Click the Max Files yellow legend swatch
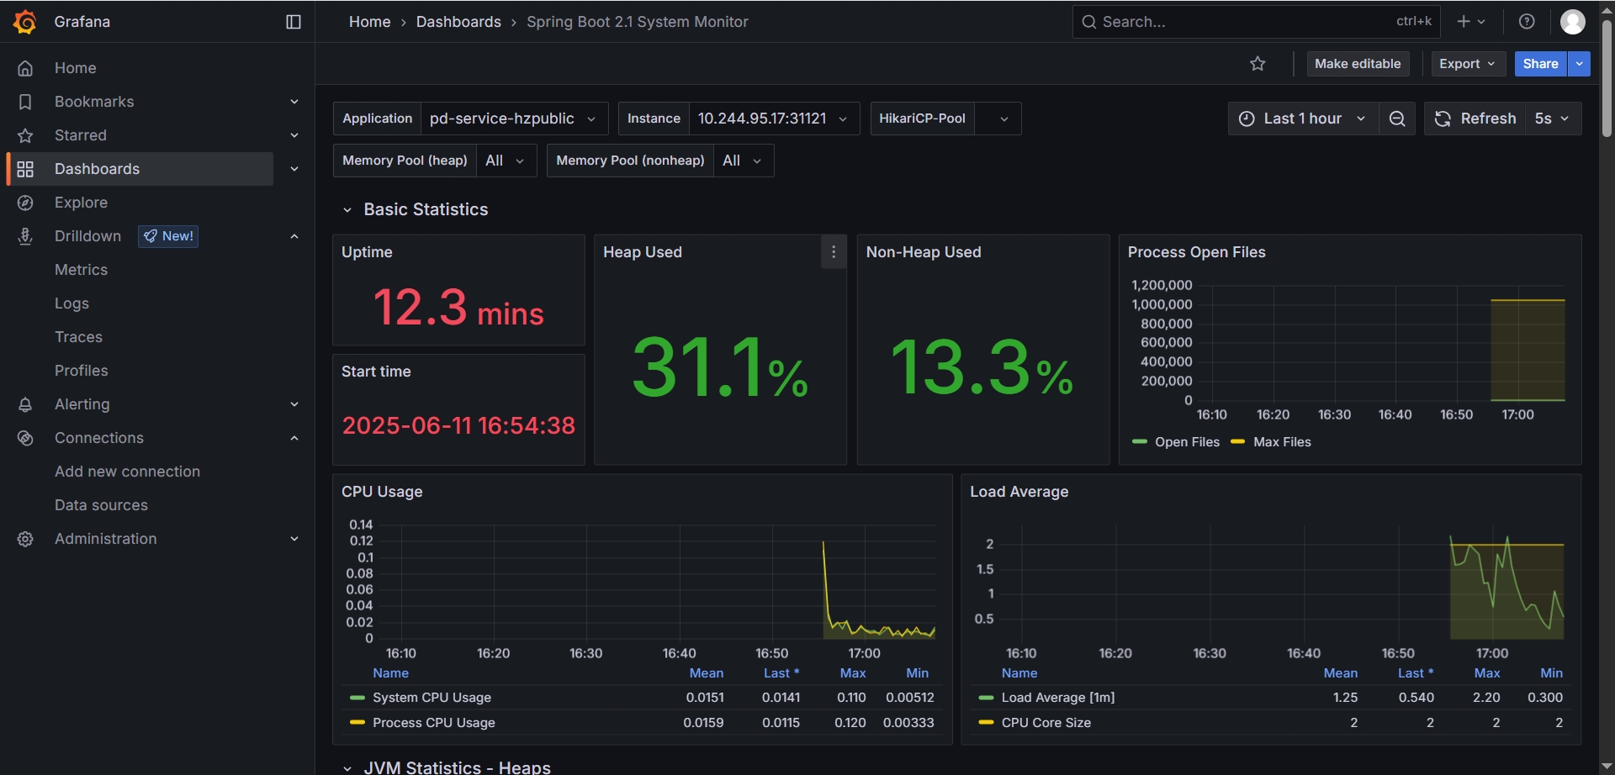 [1237, 442]
